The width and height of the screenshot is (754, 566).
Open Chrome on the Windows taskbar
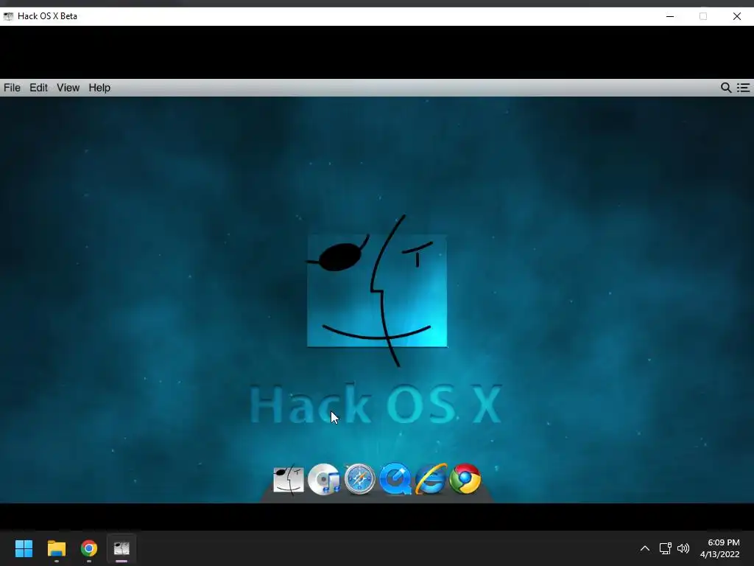pos(89,548)
